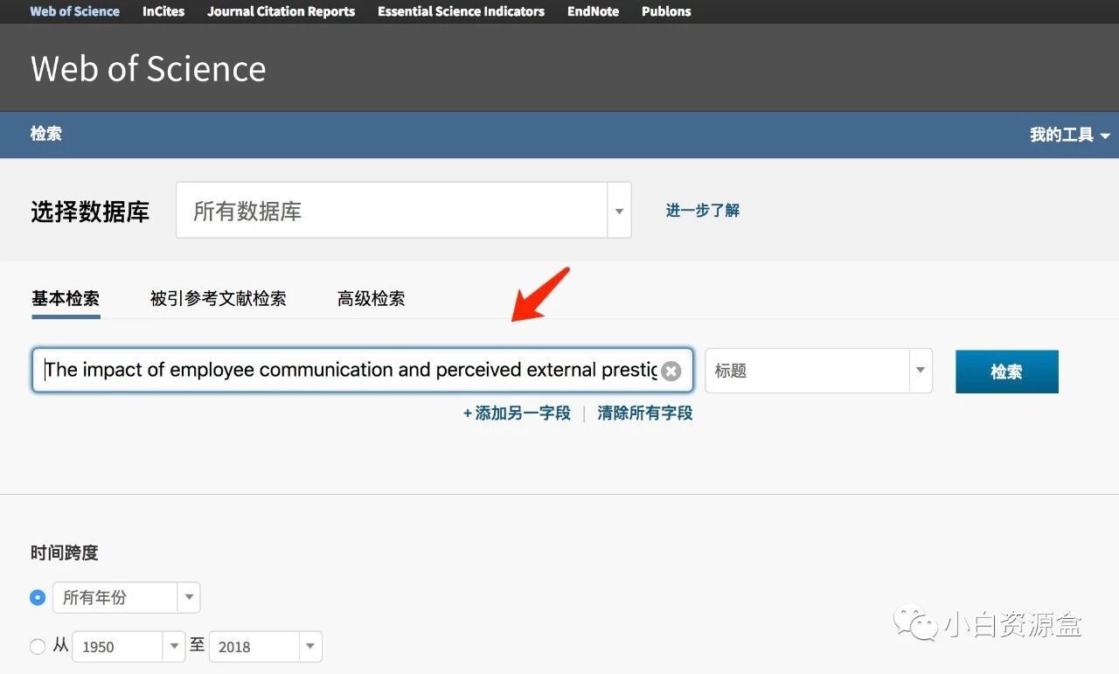Screen dimensions: 1119x674
Task: Clear the search text with the X icon
Action: (671, 371)
